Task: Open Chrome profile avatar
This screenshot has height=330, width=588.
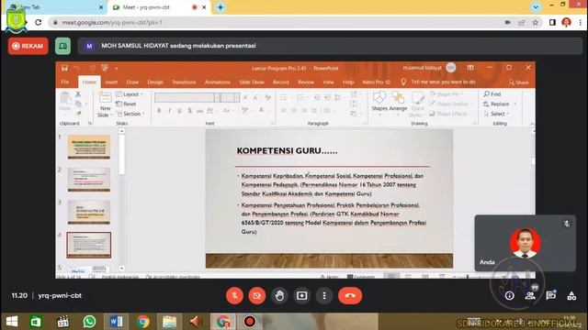Action: point(566,22)
